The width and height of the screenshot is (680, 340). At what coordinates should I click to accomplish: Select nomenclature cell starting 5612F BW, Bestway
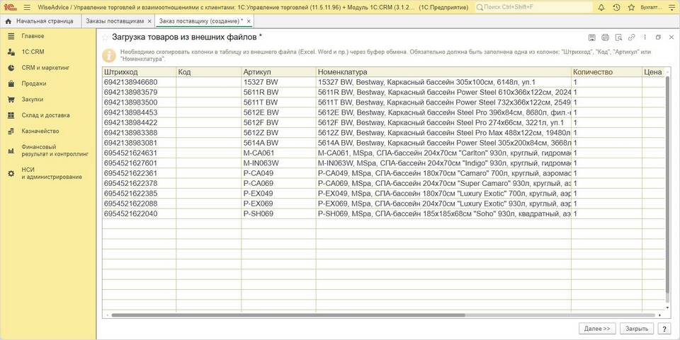click(443, 123)
